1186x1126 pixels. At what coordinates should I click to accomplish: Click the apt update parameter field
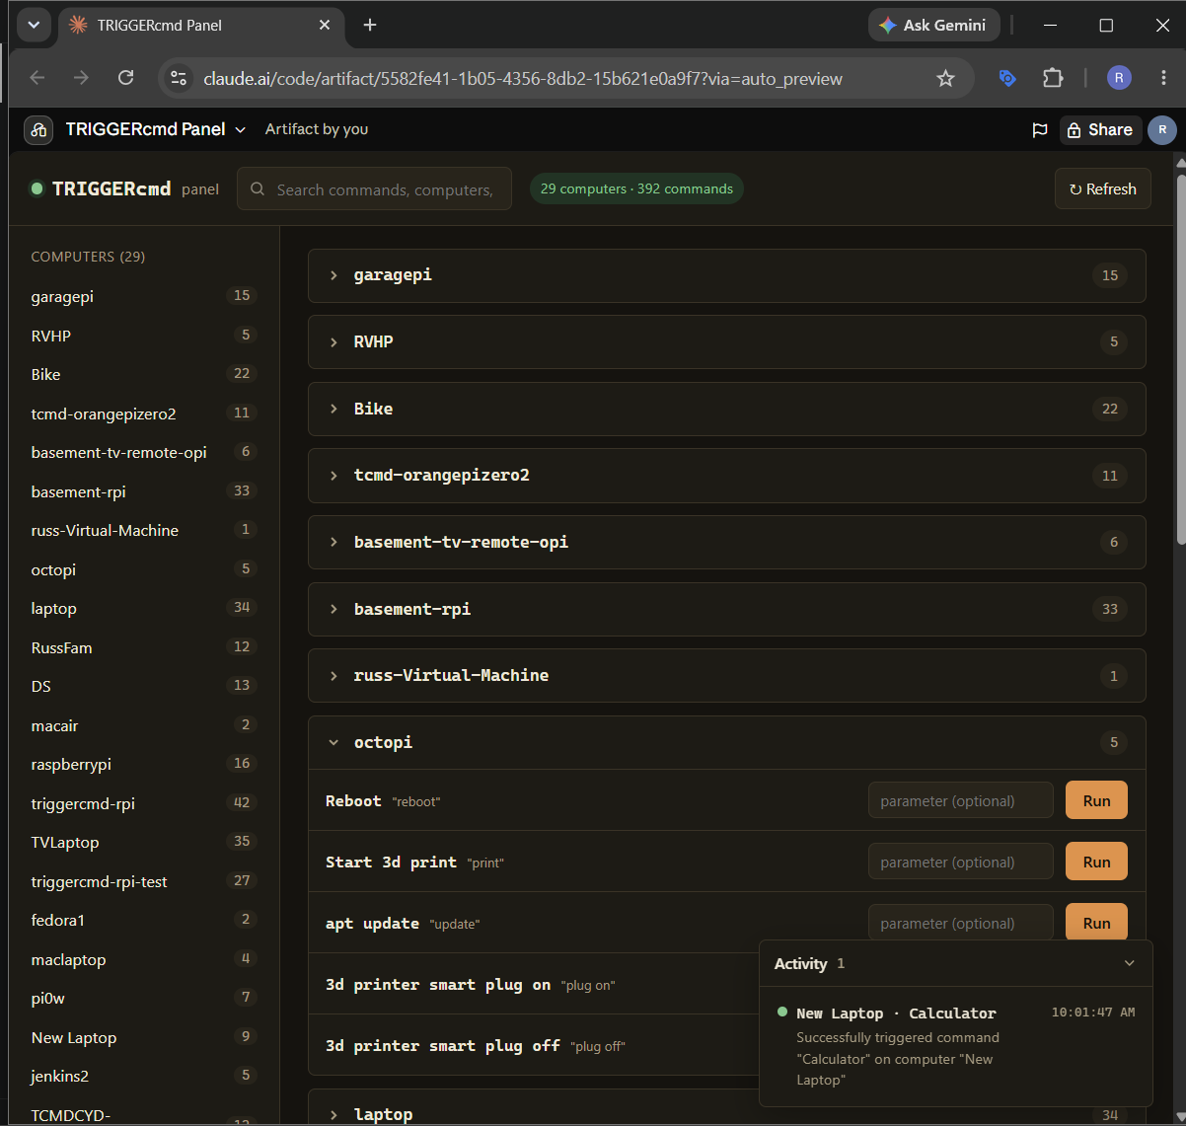click(961, 923)
